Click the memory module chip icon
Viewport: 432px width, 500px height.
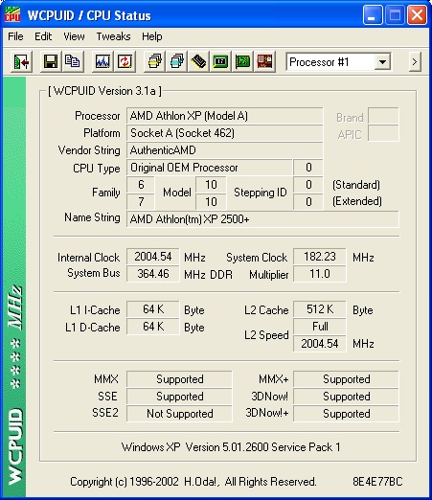point(198,61)
